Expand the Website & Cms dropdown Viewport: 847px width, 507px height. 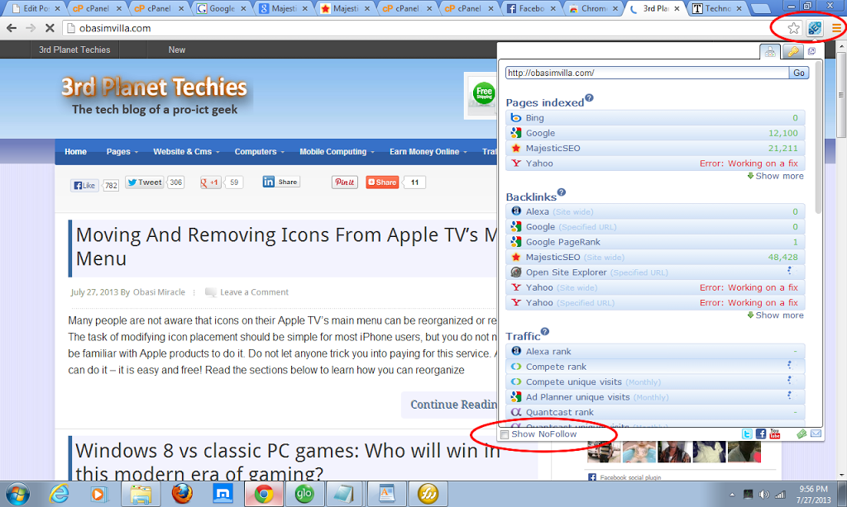pos(186,152)
